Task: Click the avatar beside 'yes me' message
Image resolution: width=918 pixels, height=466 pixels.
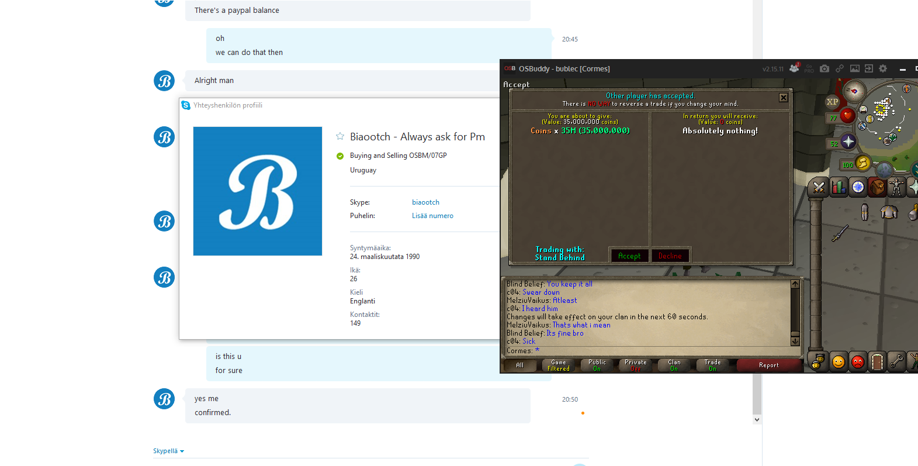Action: click(164, 399)
